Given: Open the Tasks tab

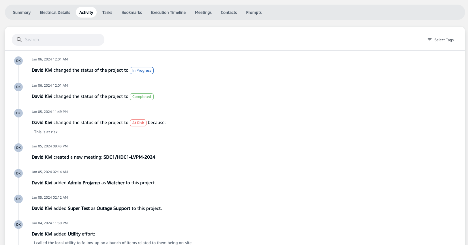Looking at the screenshot, I should click(x=107, y=12).
